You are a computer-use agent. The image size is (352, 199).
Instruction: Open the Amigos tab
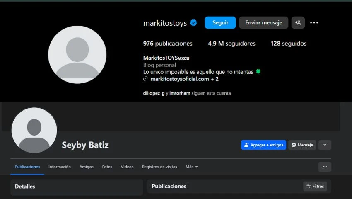(86, 167)
